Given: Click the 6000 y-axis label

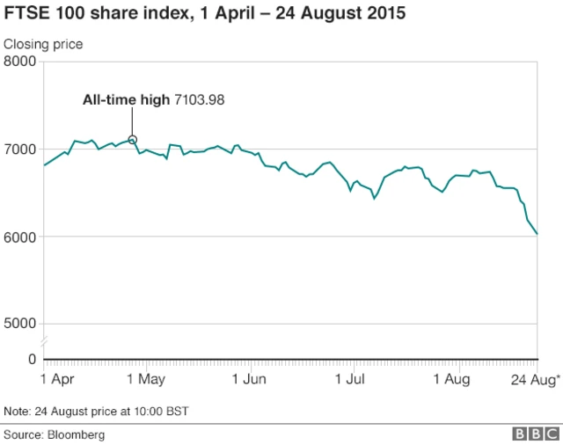Looking at the screenshot, I should [19, 237].
